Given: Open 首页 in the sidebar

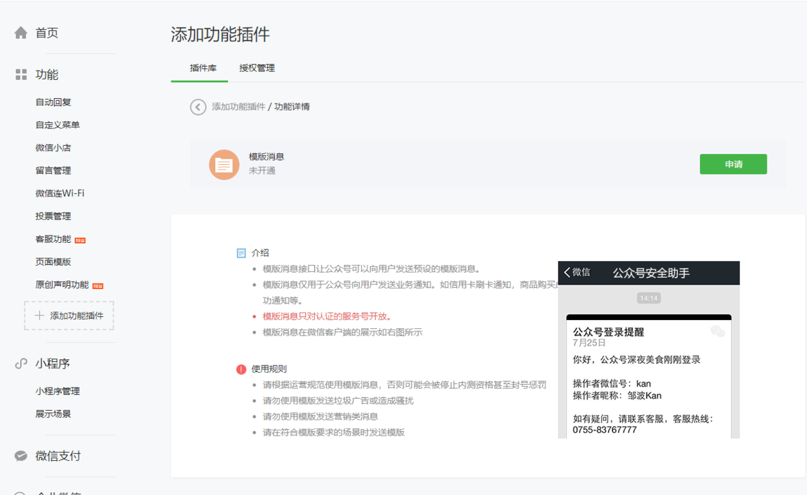Looking at the screenshot, I should (x=47, y=33).
